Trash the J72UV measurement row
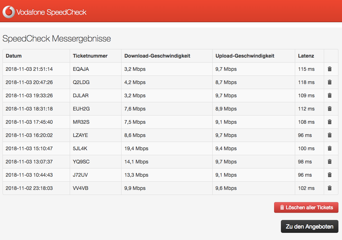The width and height of the screenshot is (342, 240). pyautogui.click(x=329, y=175)
